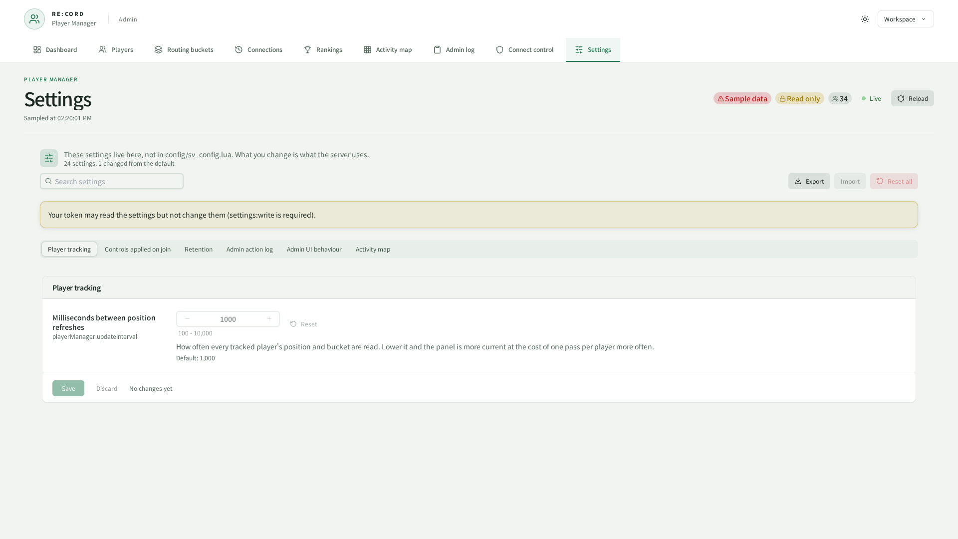Select Activity map settings category
Image resolution: width=958 pixels, height=539 pixels.
point(373,249)
